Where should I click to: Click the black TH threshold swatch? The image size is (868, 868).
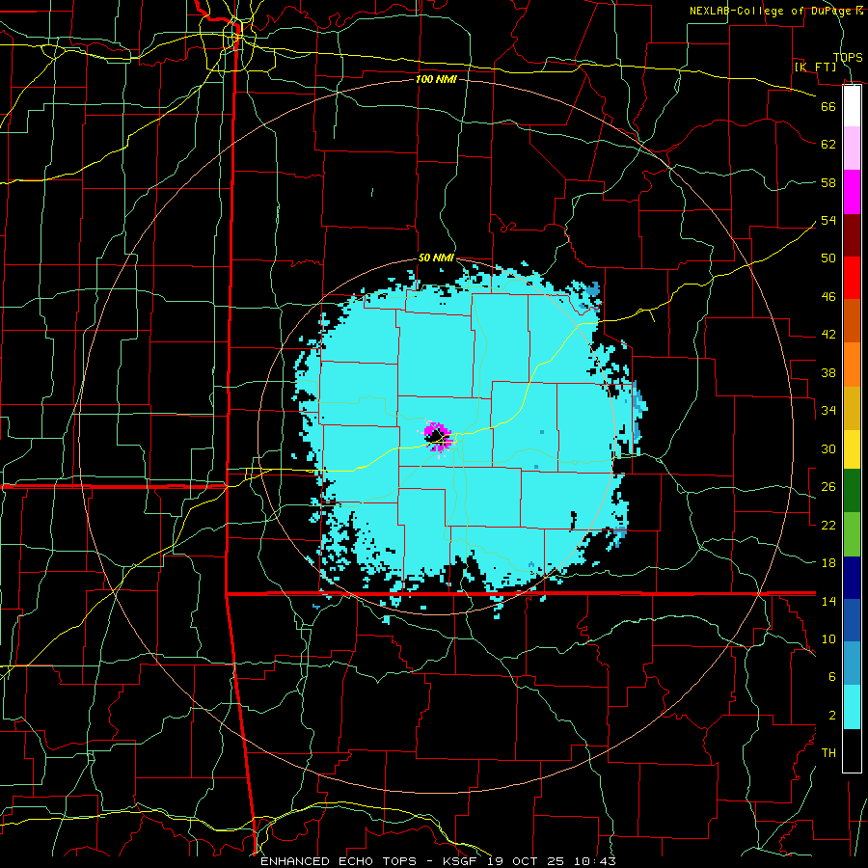coord(852,750)
